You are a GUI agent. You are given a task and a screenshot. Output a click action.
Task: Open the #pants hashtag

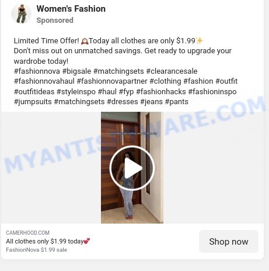point(177,102)
